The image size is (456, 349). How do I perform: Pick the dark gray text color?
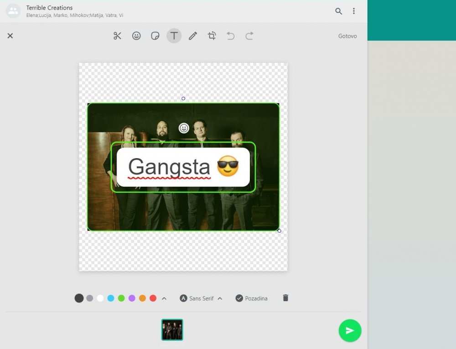tap(79, 298)
